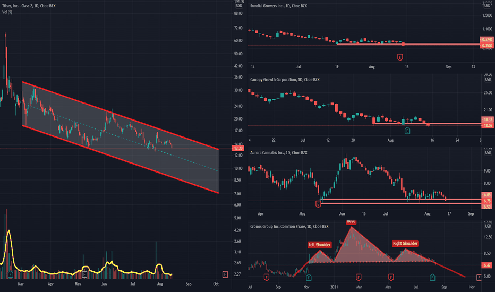
Task: Click Cronos green earnings marker between Jul and Sep 2021
Action: point(432,278)
